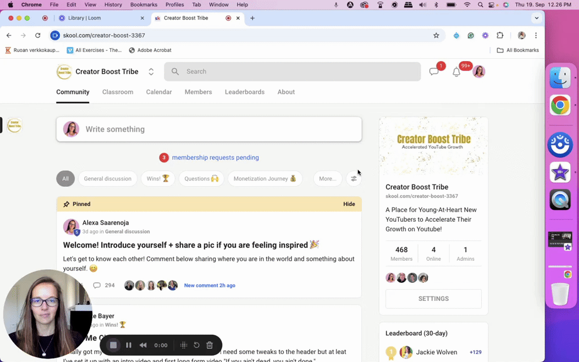Click Jackie Wolven on the leaderboard
The height and width of the screenshot is (362, 579).
pyautogui.click(x=437, y=352)
